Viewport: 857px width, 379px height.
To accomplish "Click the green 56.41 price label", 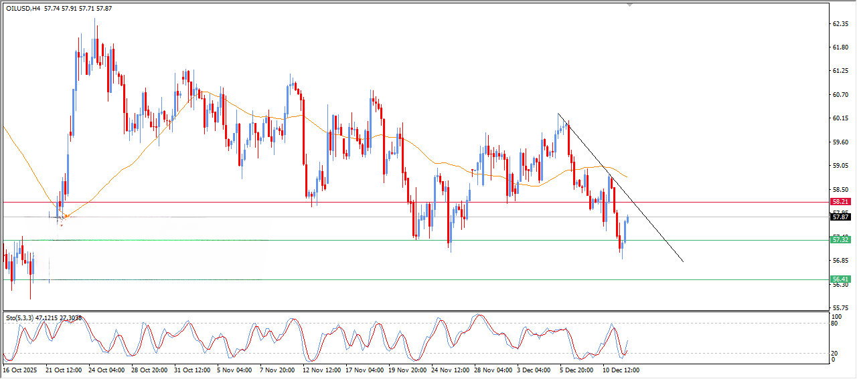I will pyautogui.click(x=840, y=279).
